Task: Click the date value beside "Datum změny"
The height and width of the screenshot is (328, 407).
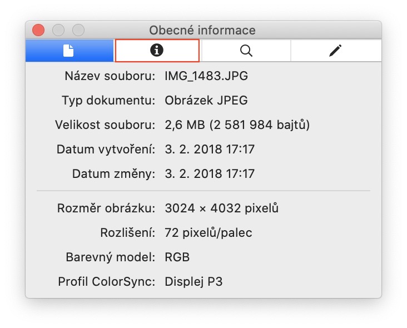Action: [210, 174]
